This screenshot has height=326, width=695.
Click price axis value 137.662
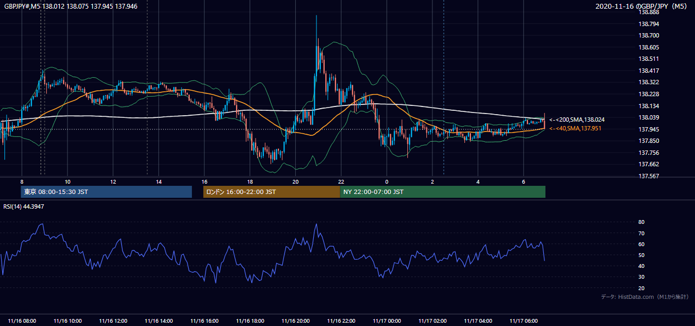(649, 164)
